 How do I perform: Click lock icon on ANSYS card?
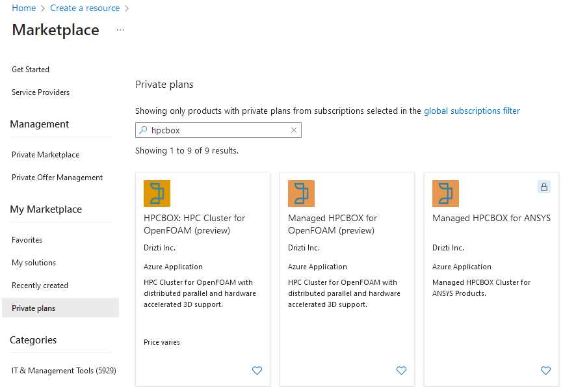(x=544, y=187)
